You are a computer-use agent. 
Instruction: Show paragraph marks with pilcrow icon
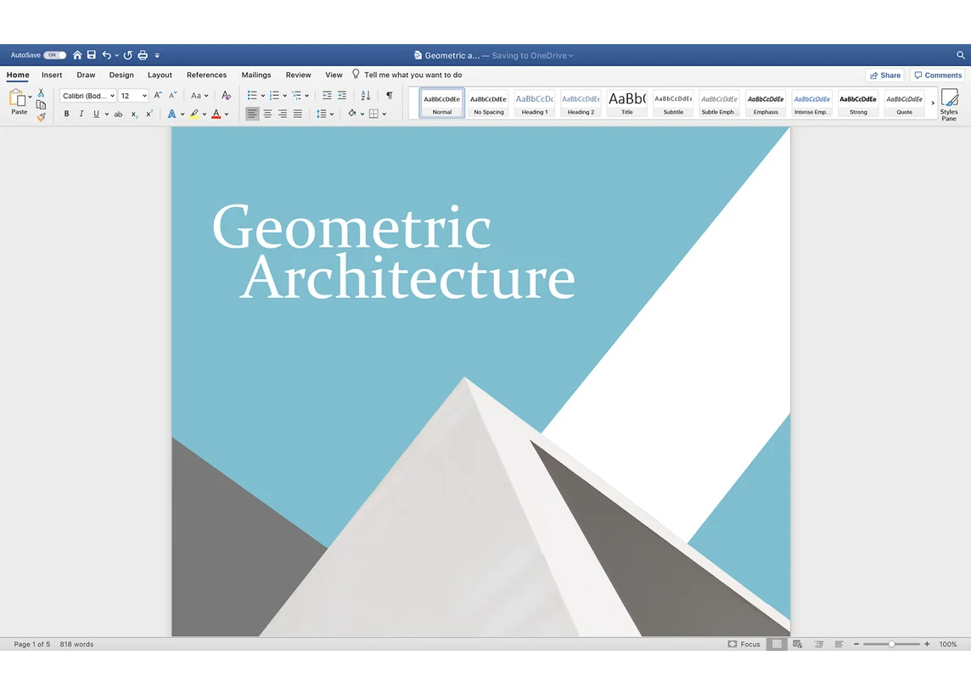tap(390, 95)
